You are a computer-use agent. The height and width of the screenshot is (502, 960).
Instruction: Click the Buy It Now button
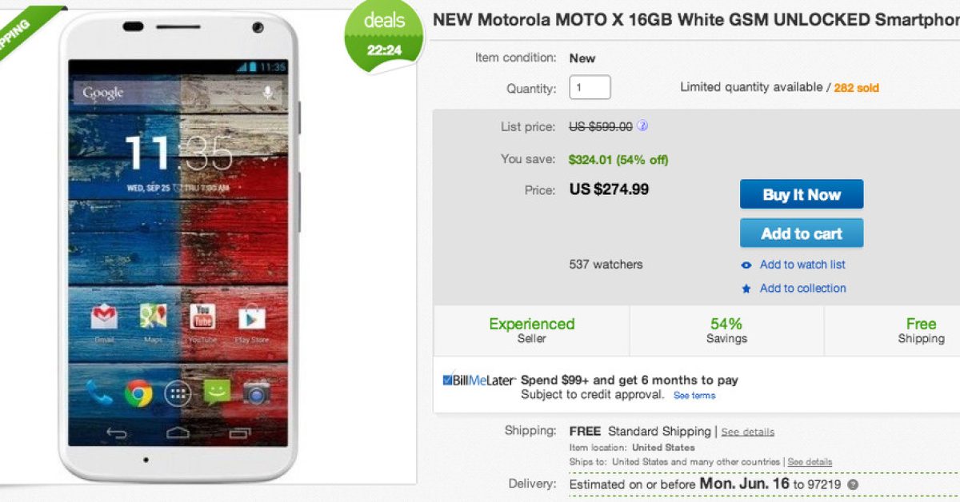[x=801, y=194]
